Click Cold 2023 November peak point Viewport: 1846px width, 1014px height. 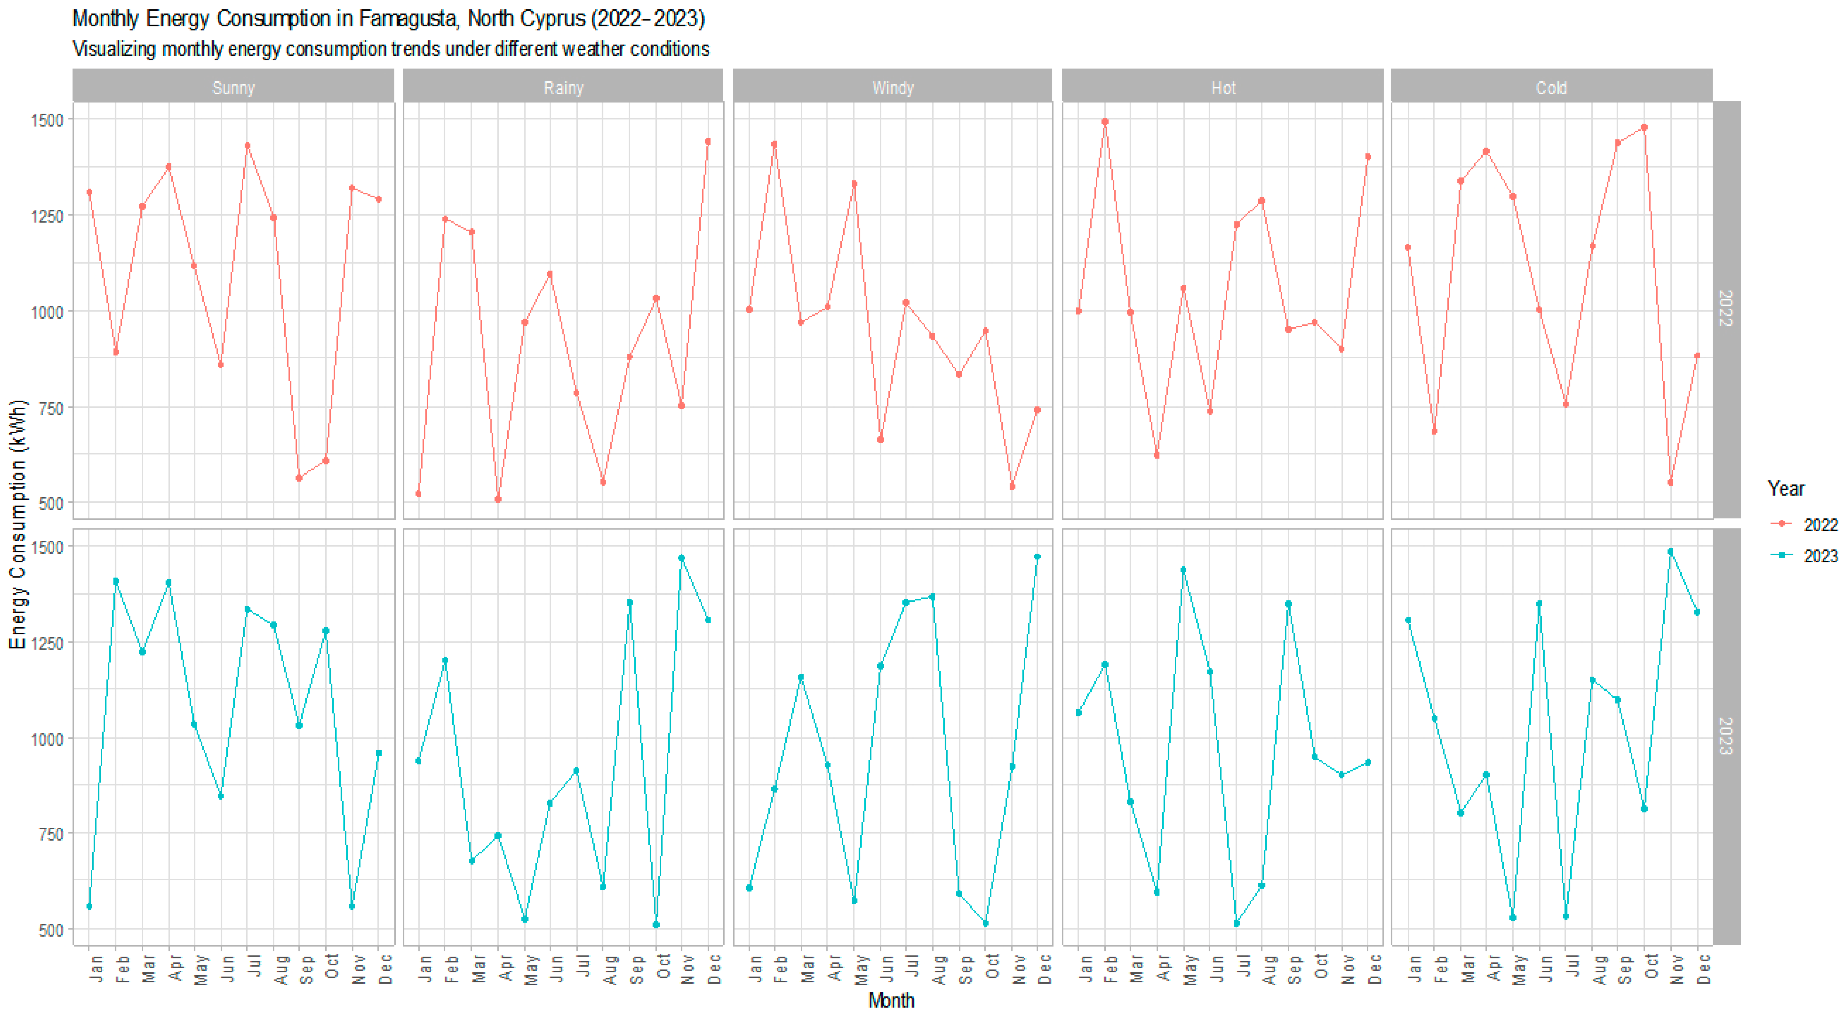point(1670,552)
